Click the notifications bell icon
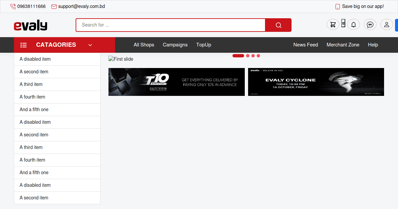The width and height of the screenshot is (398, 209). [354, 25]
